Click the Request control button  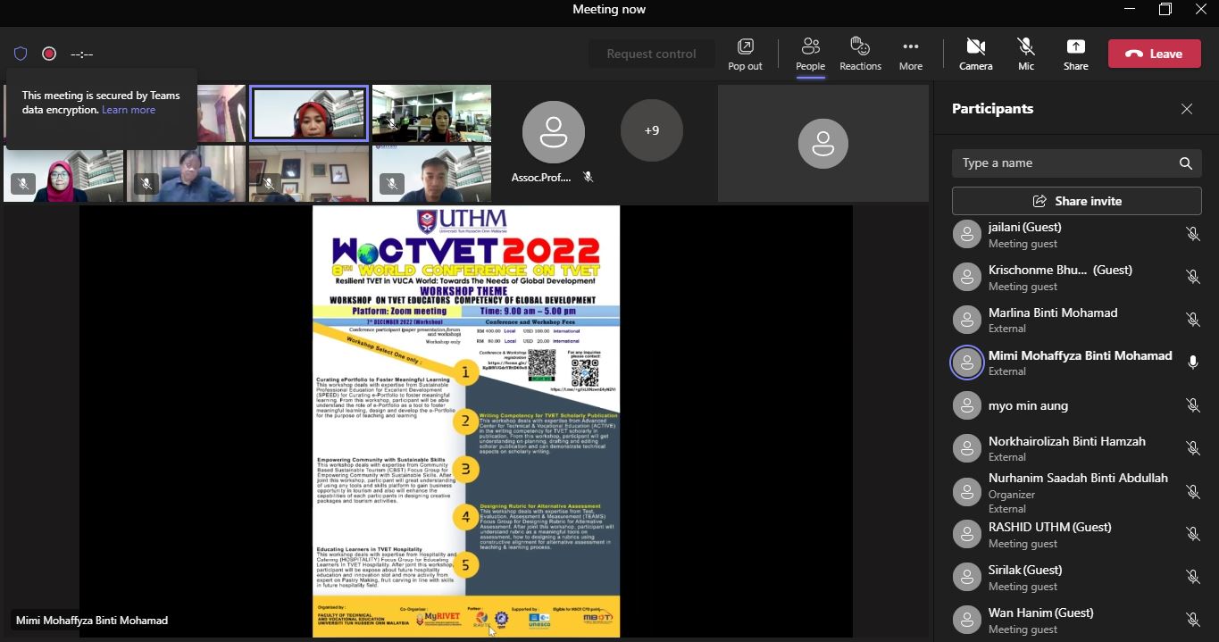click(651, 54)
